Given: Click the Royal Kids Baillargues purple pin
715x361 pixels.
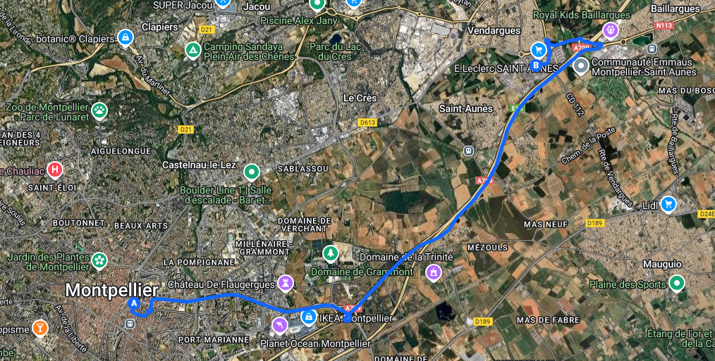Looking at the screenshot, I should [x=610, y=30].
